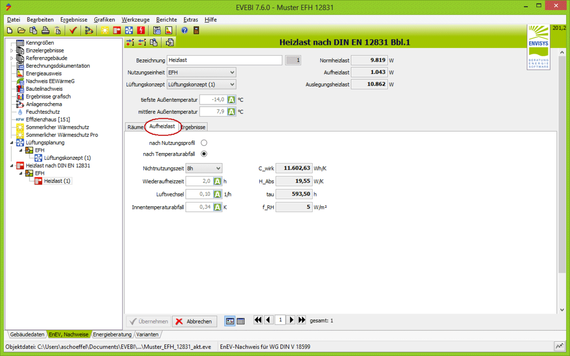The width and height of the screenshot is (570, 356).
Task: Click the brown calculator toolbar icon
Action: [196, 30]
